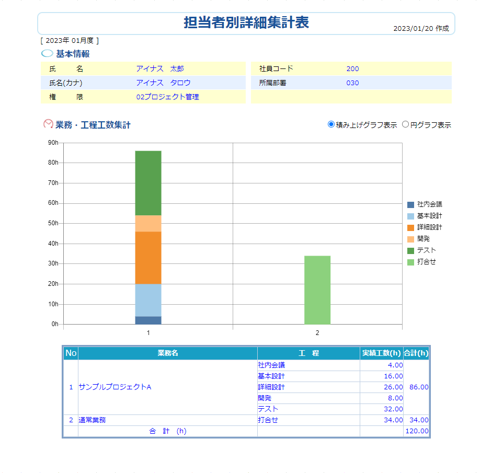Click the clock icon beside 業務・工程工数集計
This screenshot has width=492, height=473.
pos(48,124)
